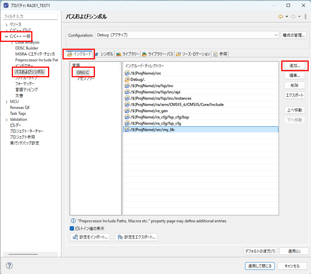Click the left pane horizontal scrollbar
The height and width of the screenshot is (274, 311).
pyautogui.click(x=23, y=254)
